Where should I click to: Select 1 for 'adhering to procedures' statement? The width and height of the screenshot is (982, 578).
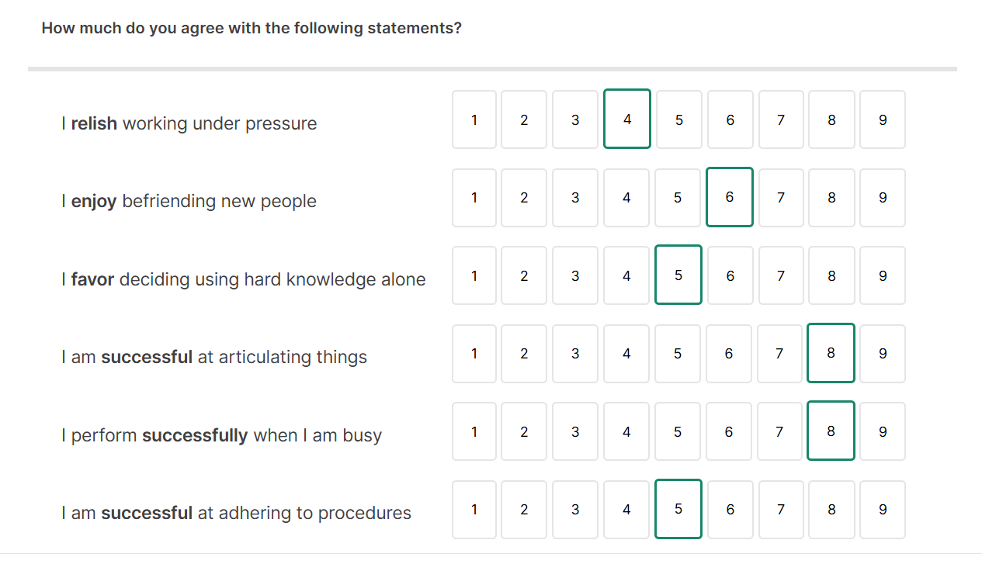[474, 510]
